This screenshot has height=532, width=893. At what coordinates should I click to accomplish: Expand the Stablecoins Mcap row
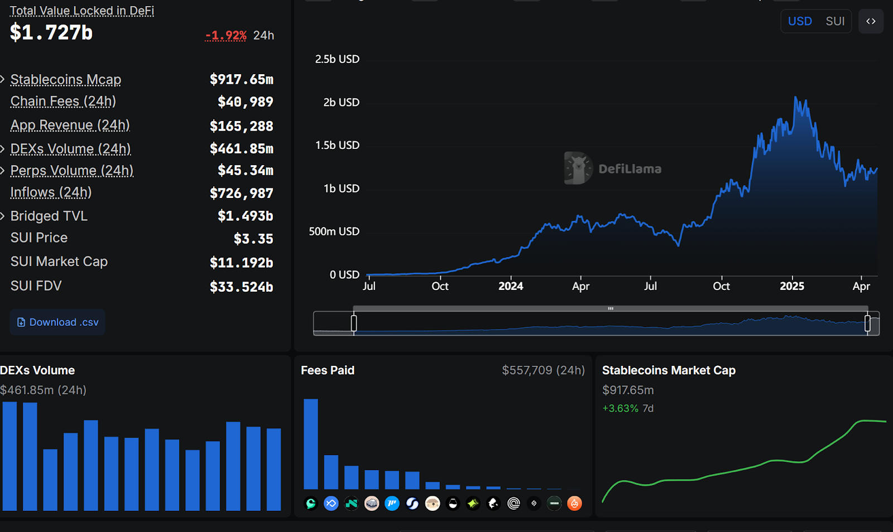click(x=3, y=80)
